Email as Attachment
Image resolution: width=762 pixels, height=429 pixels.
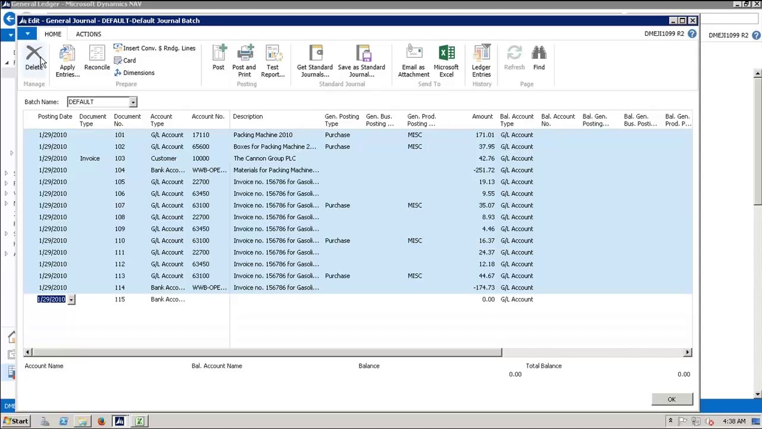(x=414, y=62)
